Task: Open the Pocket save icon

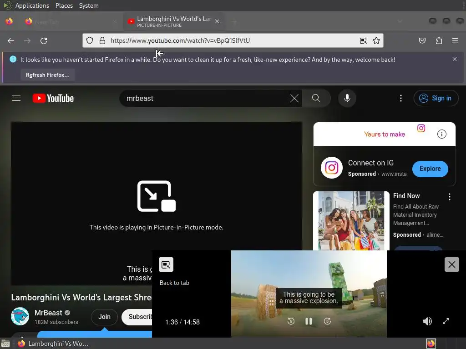Action: click(x=422, y=40)
